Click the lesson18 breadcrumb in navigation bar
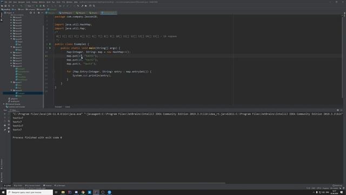 coord(41,10)
